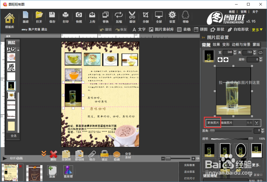The height and width of the screenshot is (182, 267).
Task: Click the Upload (上传) icon
Action: point(92,15)
